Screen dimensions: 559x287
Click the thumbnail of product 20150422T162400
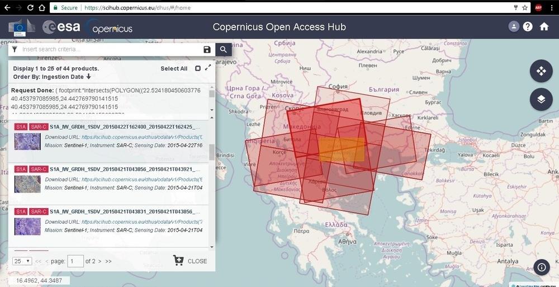point(27,142)
